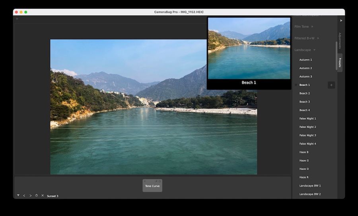Collapse the Landscape preset category

(x=314, y=50)
